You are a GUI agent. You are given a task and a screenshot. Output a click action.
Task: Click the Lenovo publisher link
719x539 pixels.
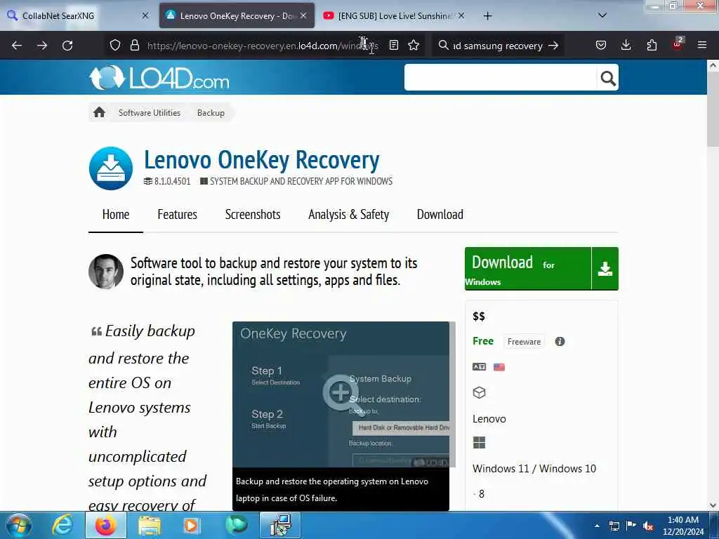tap(489, 418)
